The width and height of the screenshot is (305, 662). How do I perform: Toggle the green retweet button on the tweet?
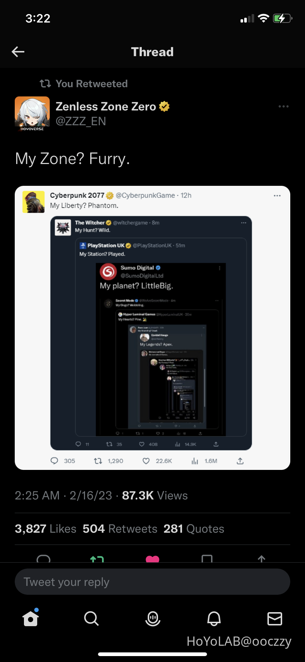coord(97,559)
